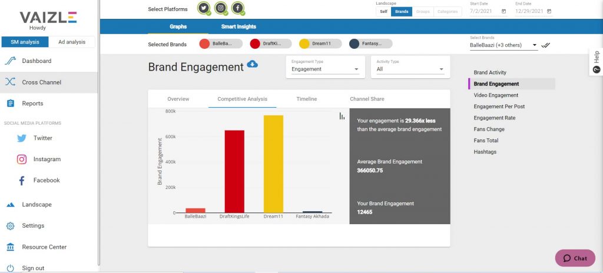Screen dimensions: 603x273
Task: Select Brands landscape option
Action: 402,12
